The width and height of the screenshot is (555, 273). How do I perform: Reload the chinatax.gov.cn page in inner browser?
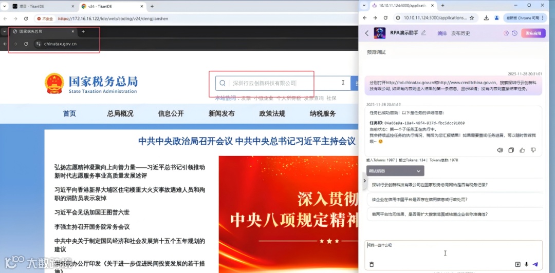(x=26, y=44)
